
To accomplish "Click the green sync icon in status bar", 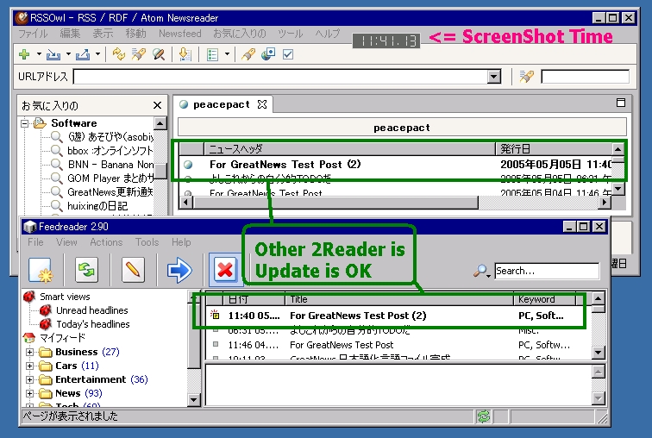I will tap(484, 416).
